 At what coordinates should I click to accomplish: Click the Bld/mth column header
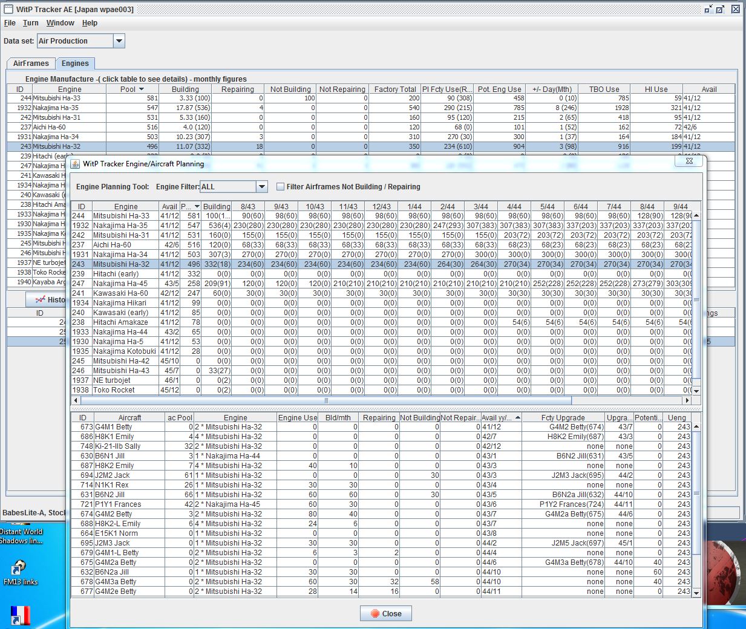tap(338, 418)
